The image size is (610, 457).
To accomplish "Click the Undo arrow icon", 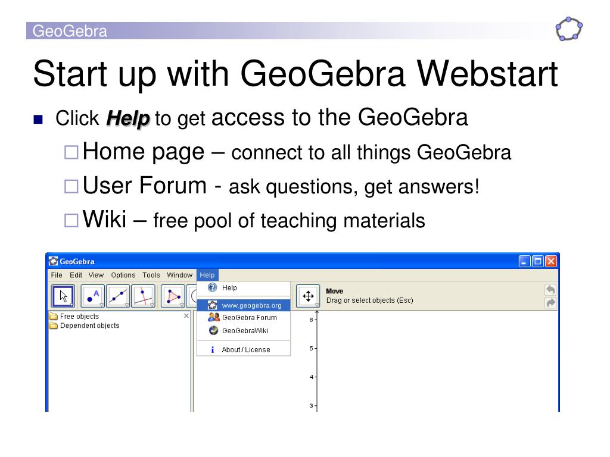I will point(550,290).
